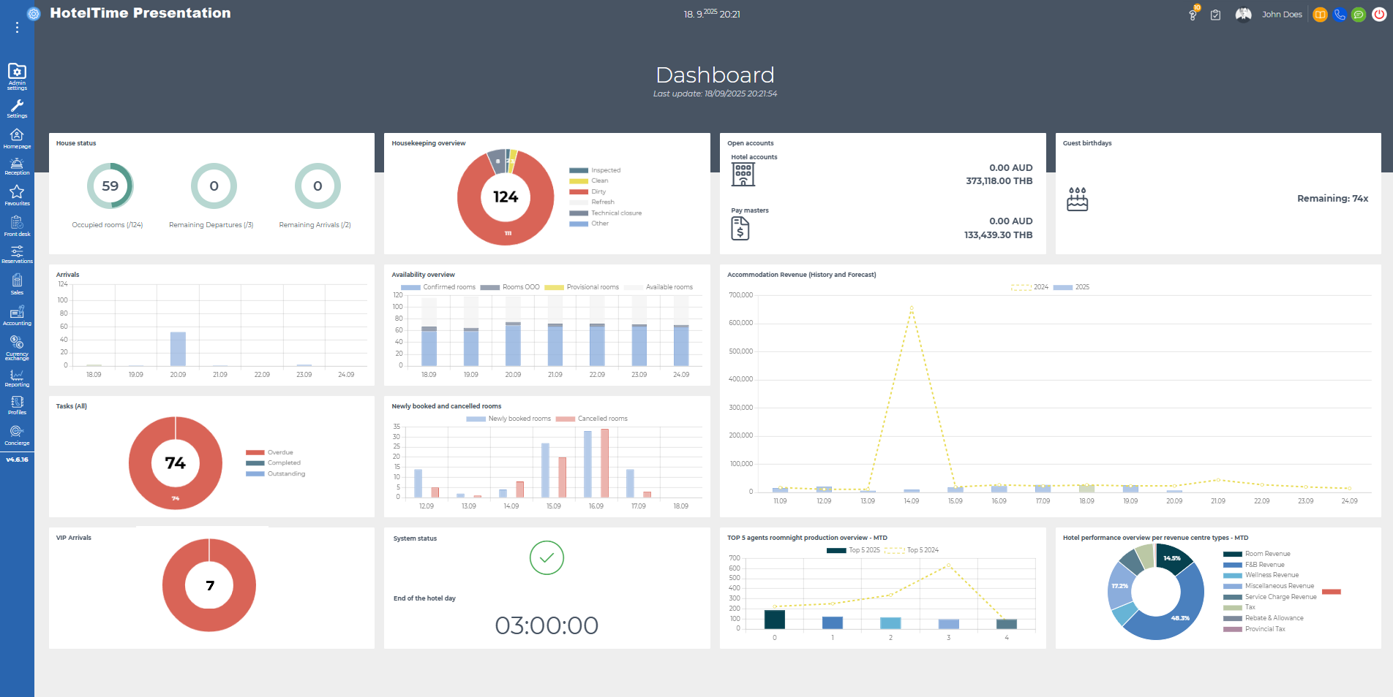Toggle the Dirty legend in Housekeeping overview
This screenshot has height=697, width=1393.
click(x=587, y=191)
